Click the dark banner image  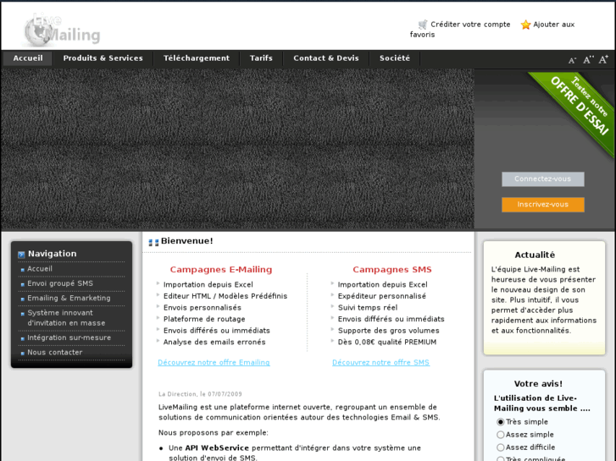(x=237, y=149)
